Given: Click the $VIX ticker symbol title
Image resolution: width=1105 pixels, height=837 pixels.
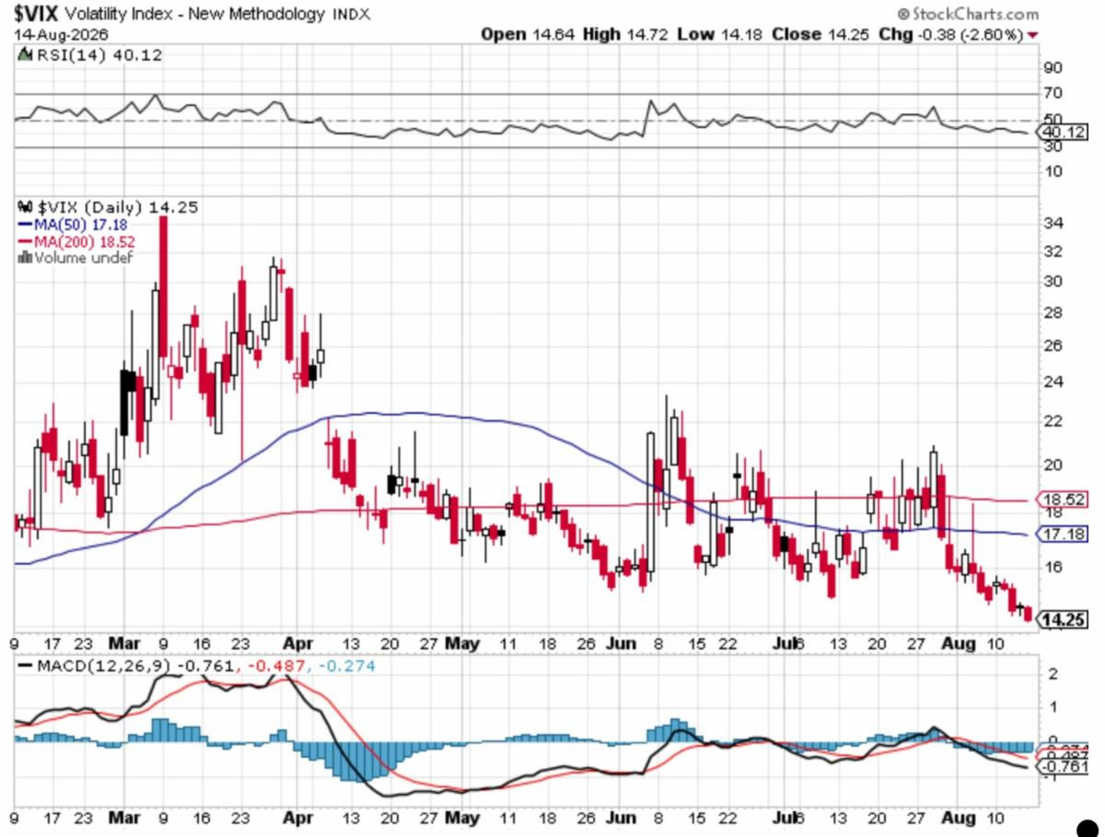Looking at the screenshot, I should [34, 14].
